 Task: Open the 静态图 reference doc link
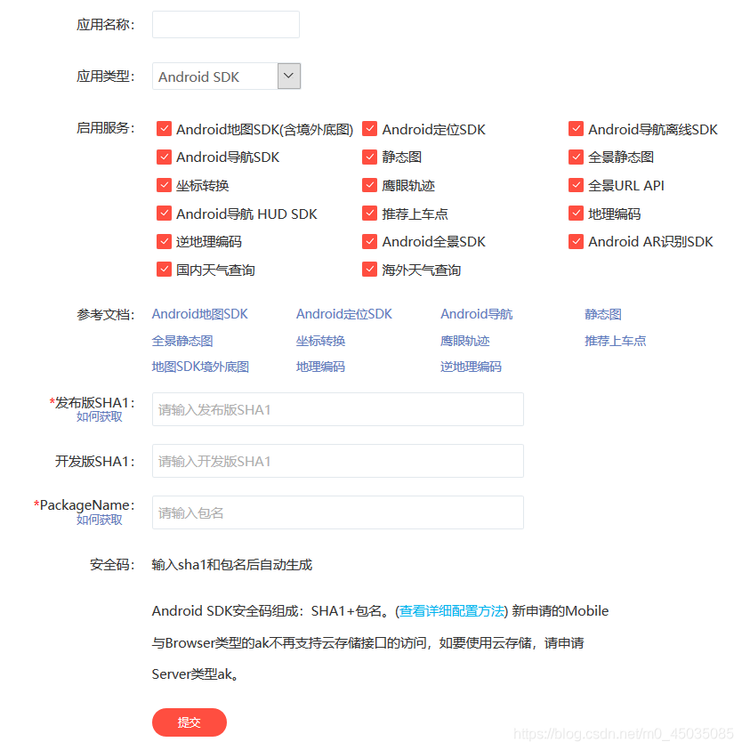point(603,314)
